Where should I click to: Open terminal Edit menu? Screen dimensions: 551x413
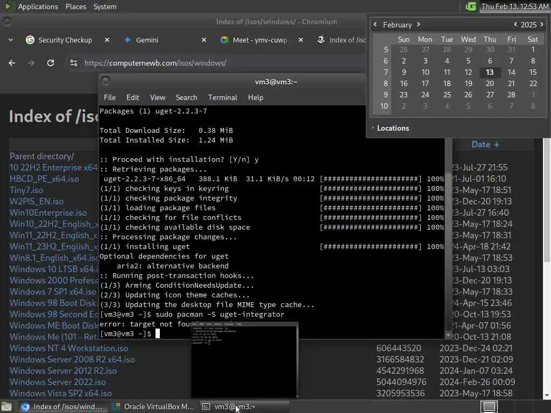pos(132,98)
